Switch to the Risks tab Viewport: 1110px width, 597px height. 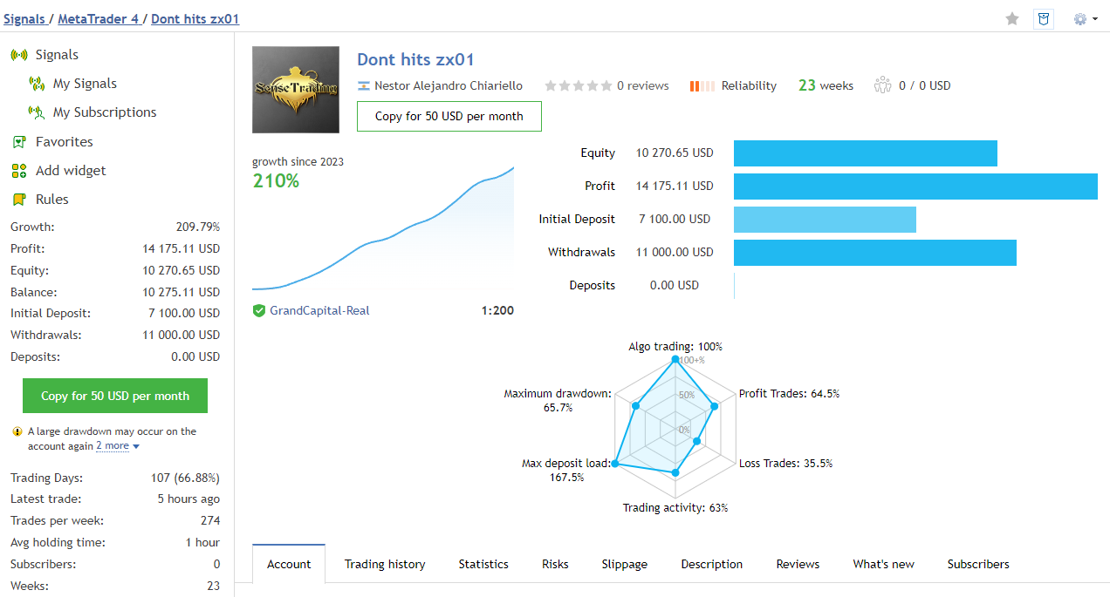555,564
